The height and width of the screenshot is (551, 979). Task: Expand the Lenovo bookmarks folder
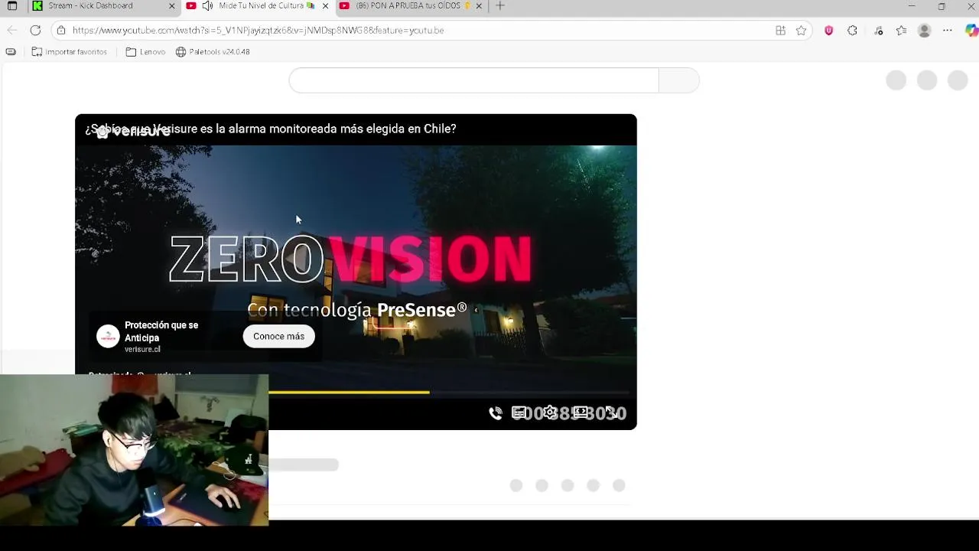click(145, 52)
